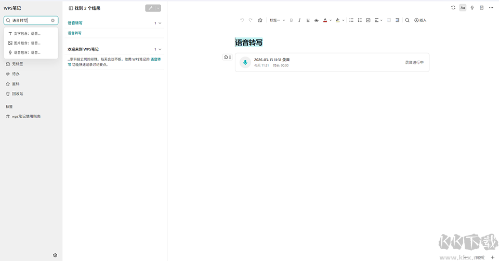Open the result snippet about 家科技公司的经理
This screenshot has height=261, width=499.
[x=114, y=62]
